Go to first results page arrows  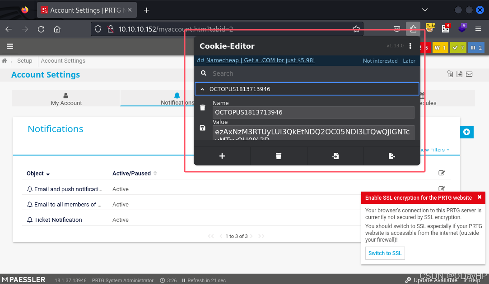(211, 236)
